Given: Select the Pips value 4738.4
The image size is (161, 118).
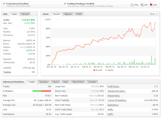Looking at the screenshot, I should 48,96.
